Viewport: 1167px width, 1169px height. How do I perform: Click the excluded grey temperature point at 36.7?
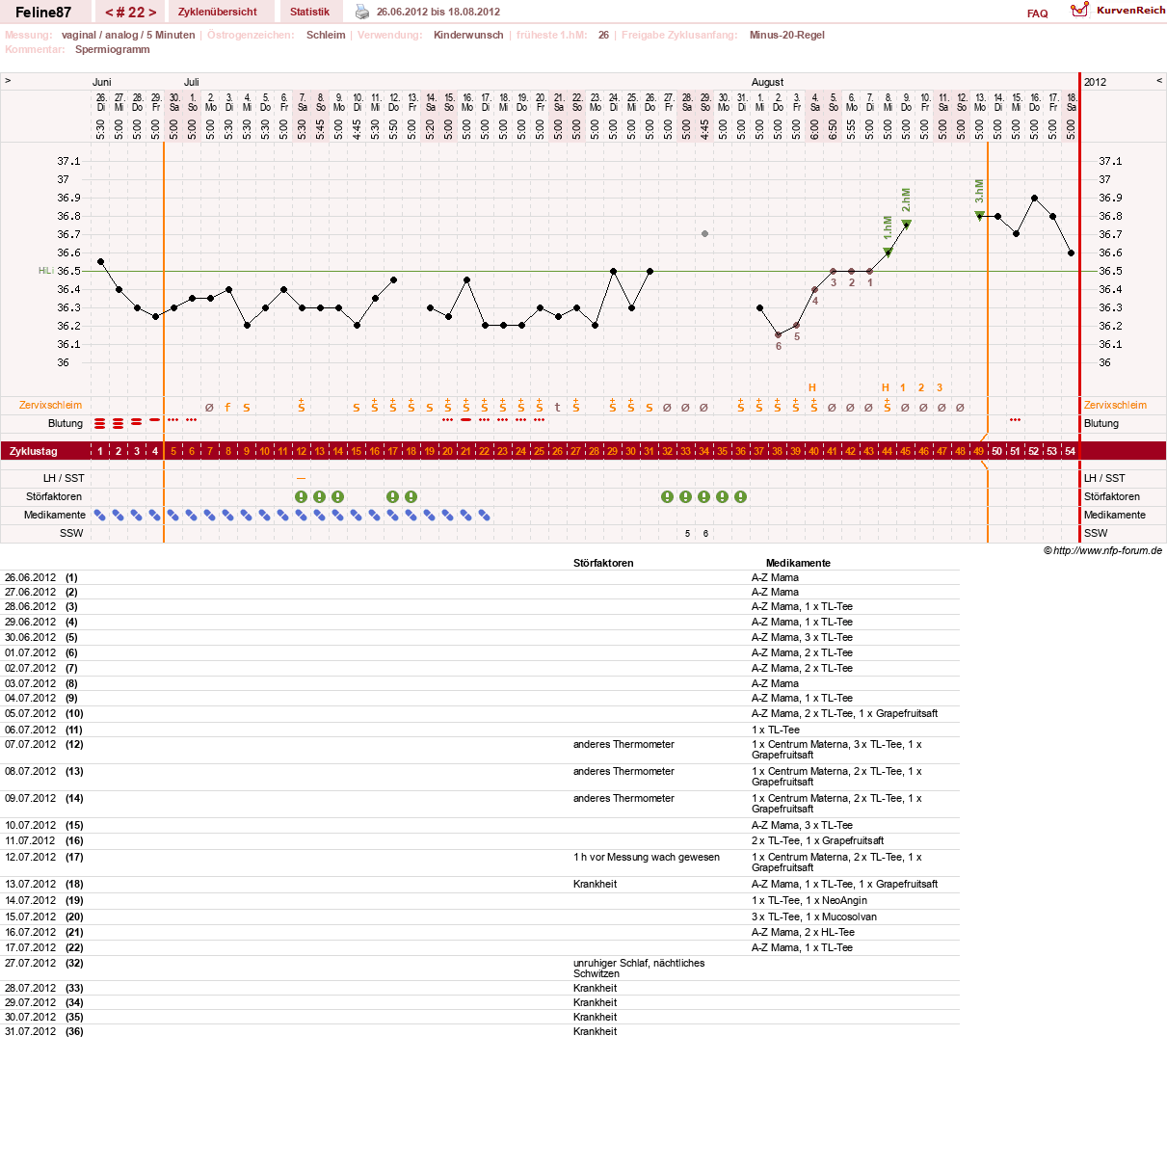tap(705, 234)
